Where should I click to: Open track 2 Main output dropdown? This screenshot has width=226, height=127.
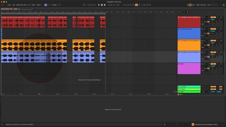(x=206, y=36)
